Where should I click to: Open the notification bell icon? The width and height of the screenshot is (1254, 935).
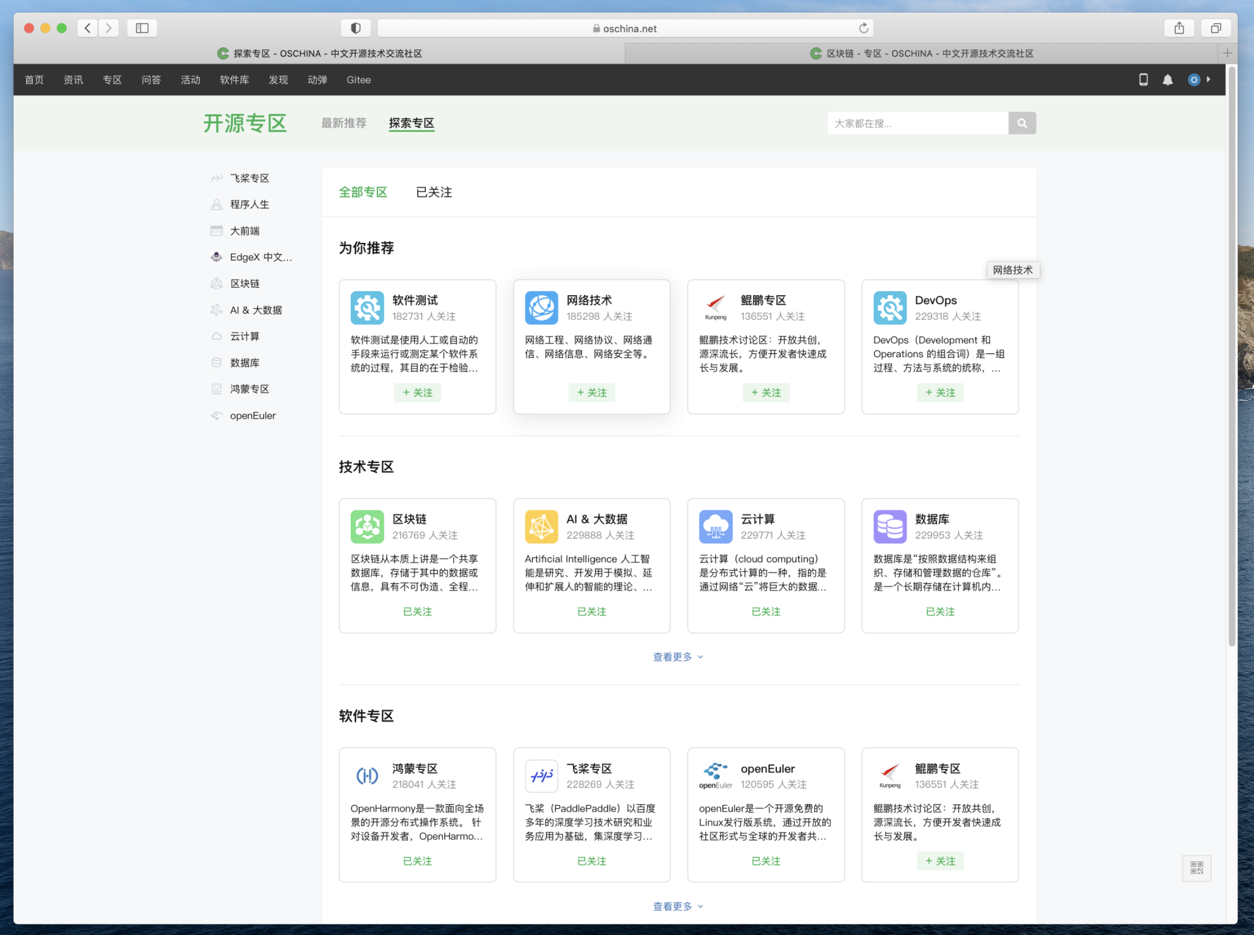[1168, 80]
